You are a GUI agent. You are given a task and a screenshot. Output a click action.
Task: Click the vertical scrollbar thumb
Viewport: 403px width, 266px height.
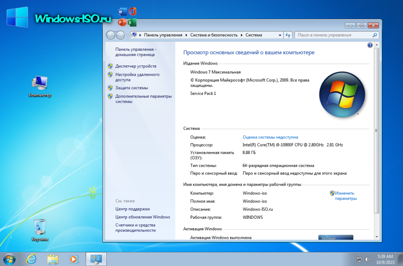coord(377,131)
